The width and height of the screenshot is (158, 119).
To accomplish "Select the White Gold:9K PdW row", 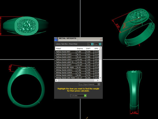I will point(77,67).
